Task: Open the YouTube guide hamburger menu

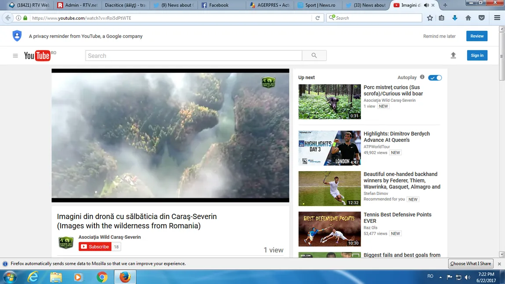Action: coord(15,56)
